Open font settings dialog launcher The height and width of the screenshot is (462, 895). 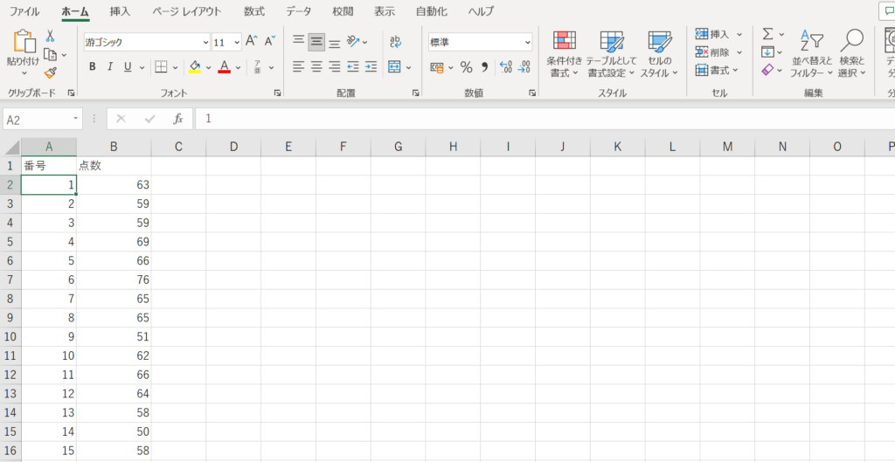277,93
